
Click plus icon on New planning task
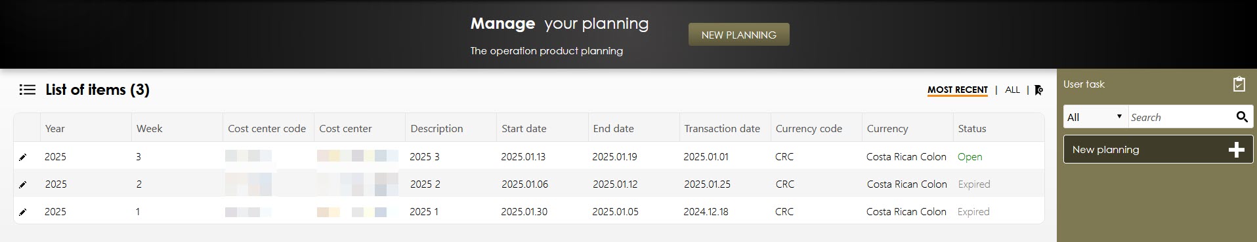pos(1237,150)
